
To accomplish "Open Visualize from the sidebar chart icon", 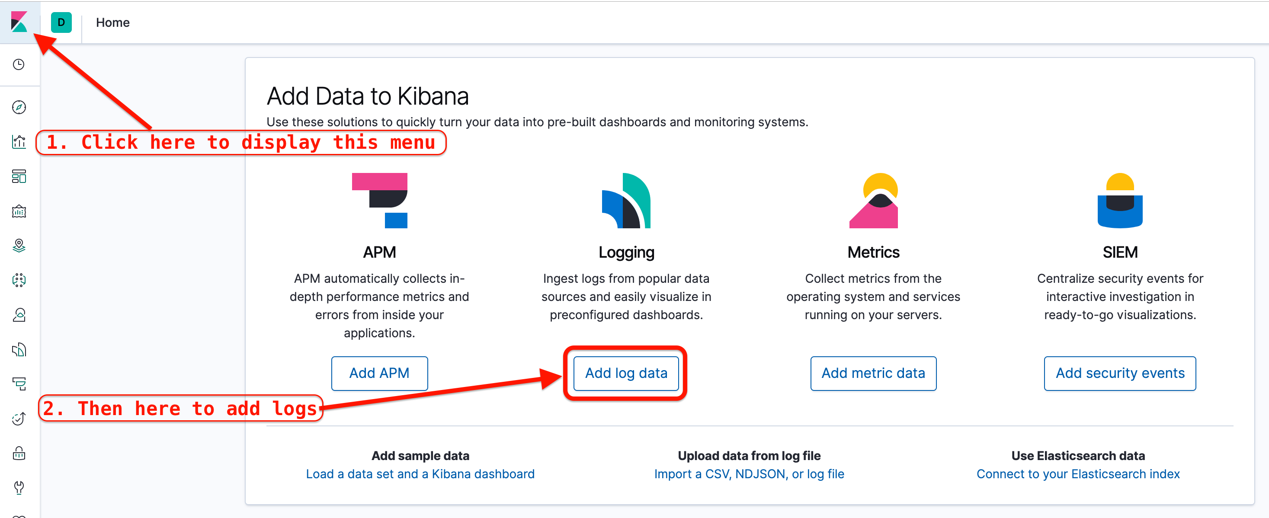I will (x=19, y=142).
